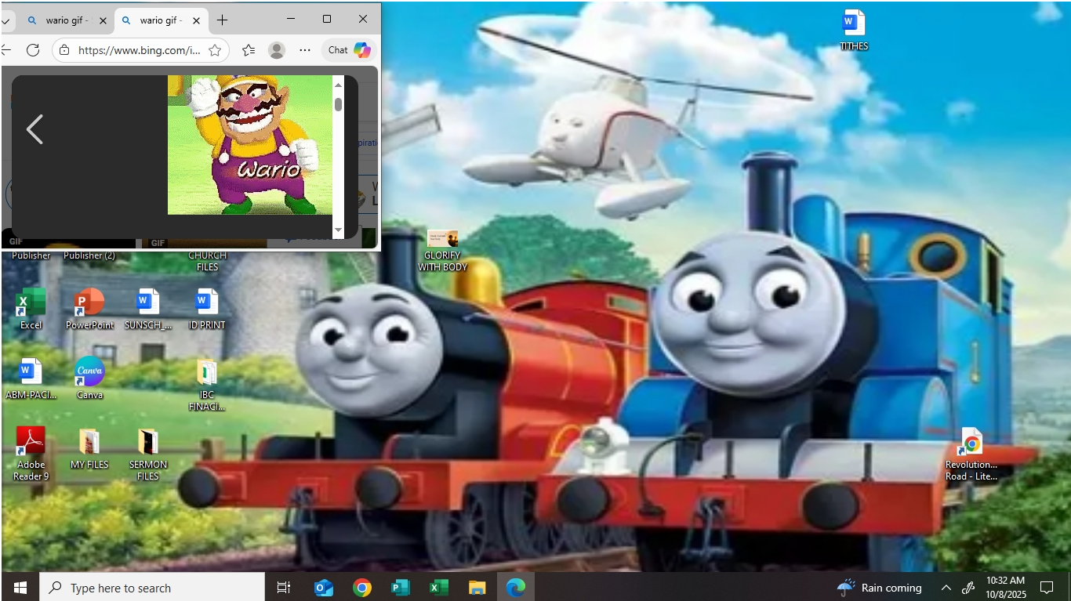
Task: Open the Windows Start menu
Action: pos(20,588)
